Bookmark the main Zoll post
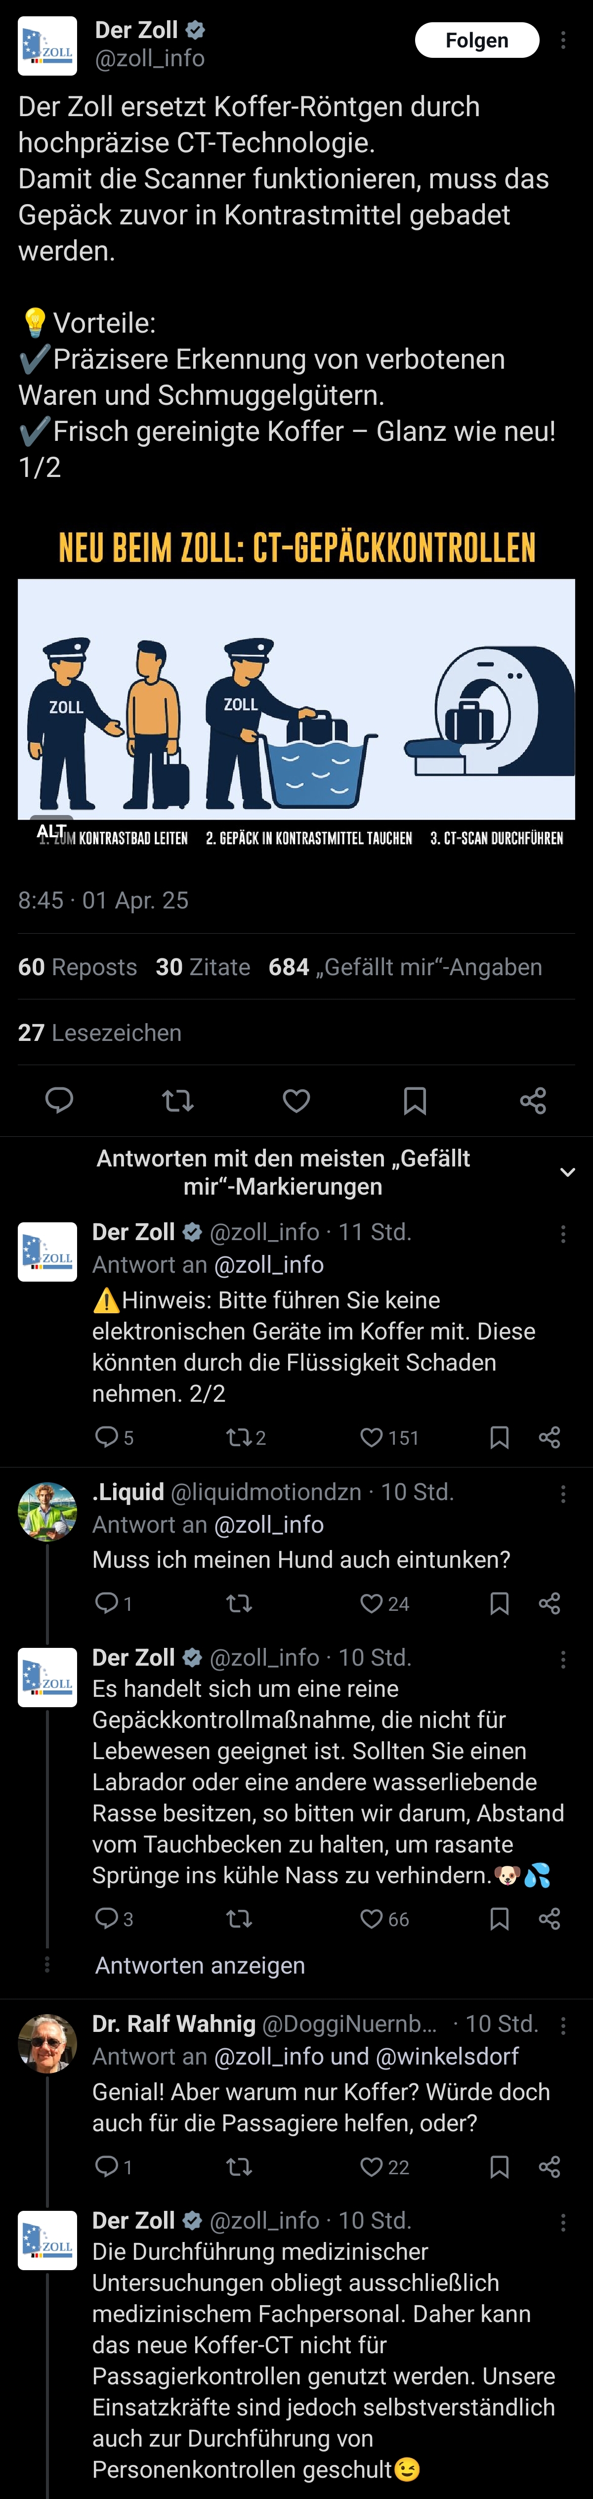 (415, 1099)
